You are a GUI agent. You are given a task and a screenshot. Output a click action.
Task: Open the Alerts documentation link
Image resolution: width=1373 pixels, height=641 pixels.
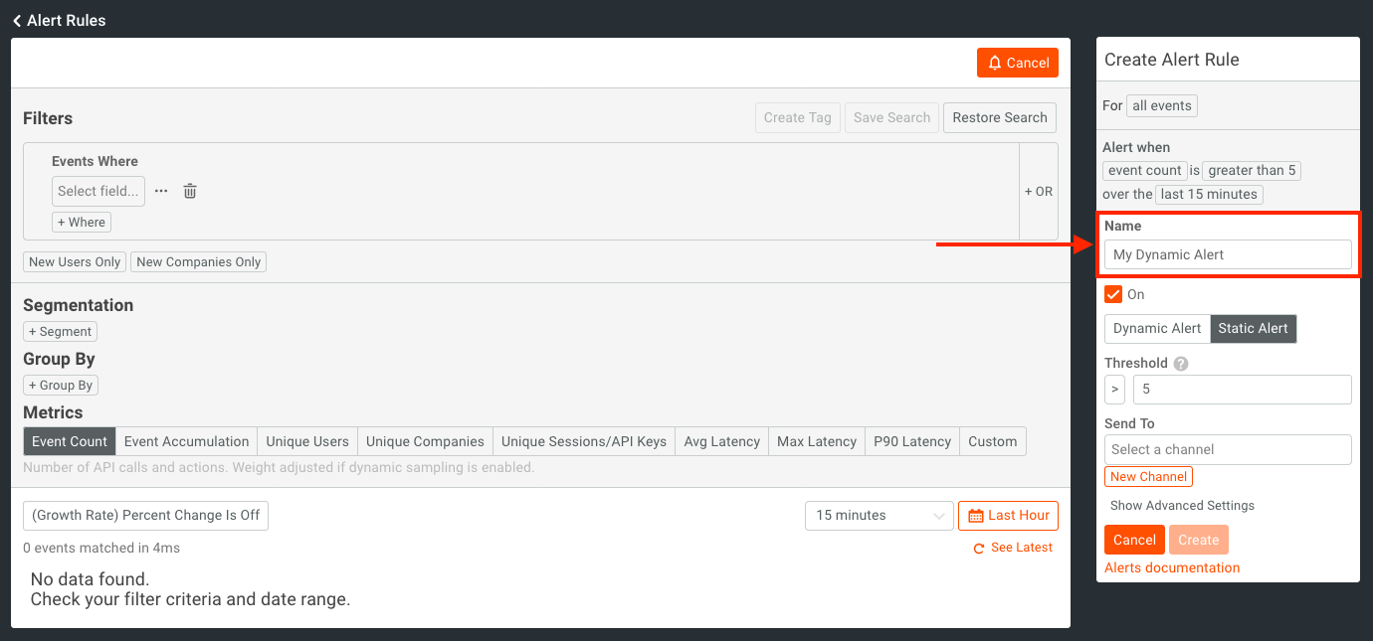click(1172, 568)
